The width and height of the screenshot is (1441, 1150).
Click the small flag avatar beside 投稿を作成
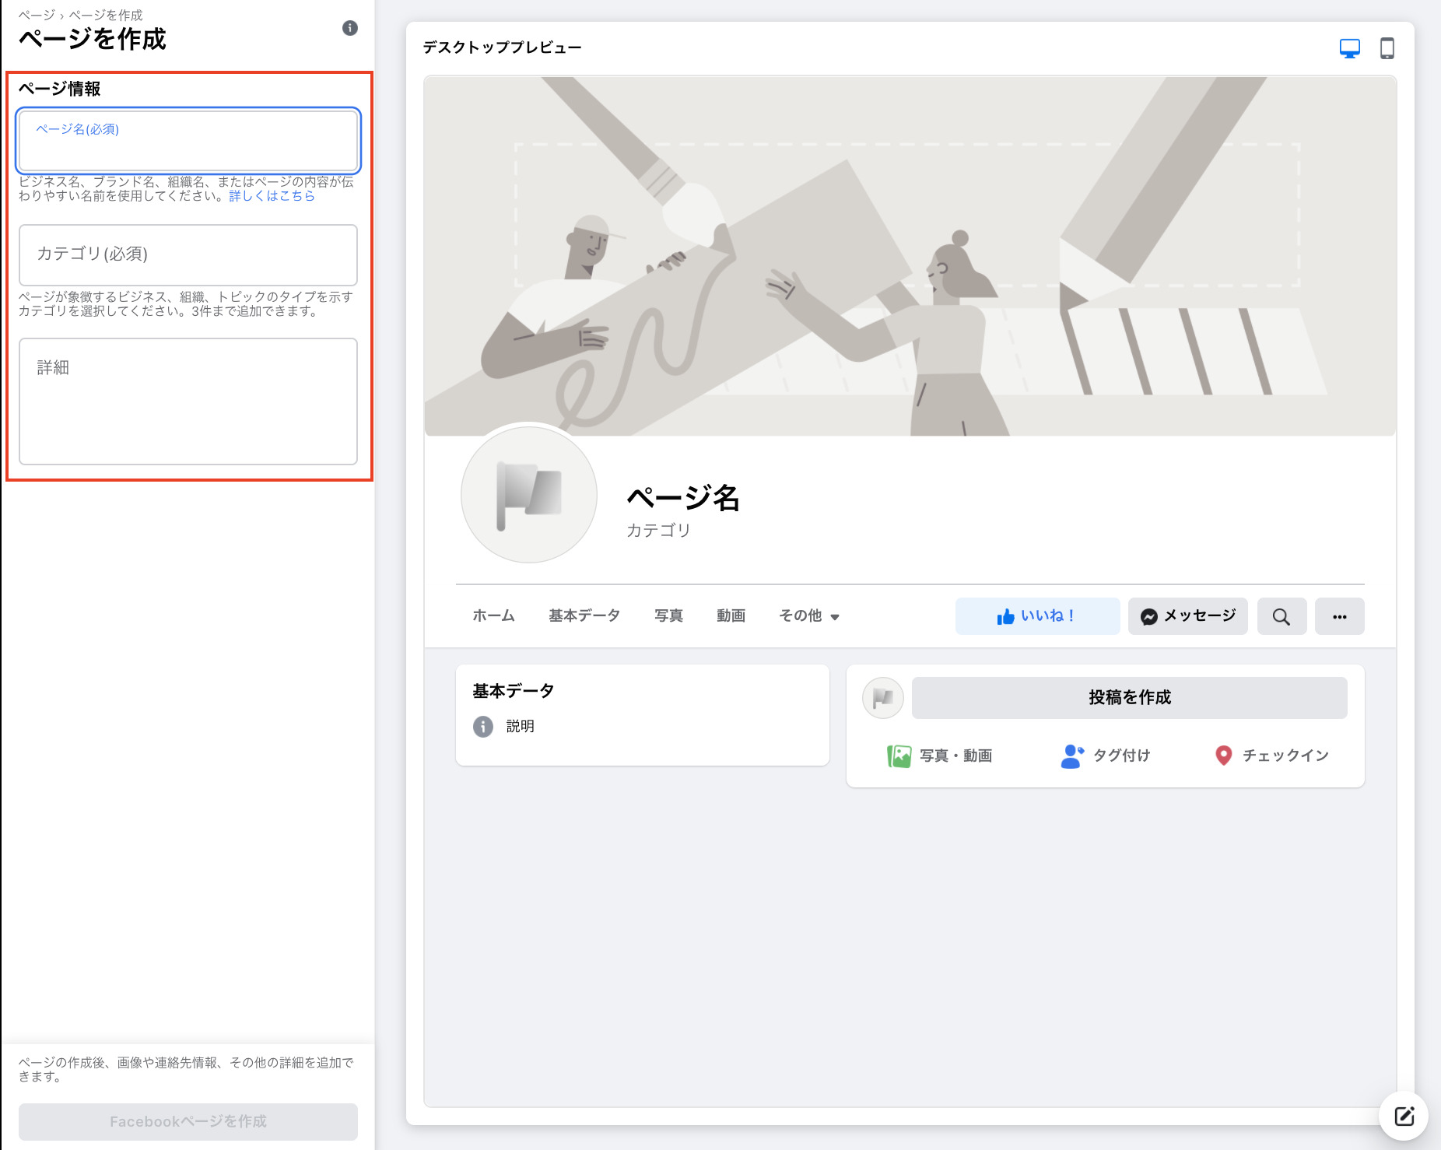pyautogui.click(x=882, y=698)
